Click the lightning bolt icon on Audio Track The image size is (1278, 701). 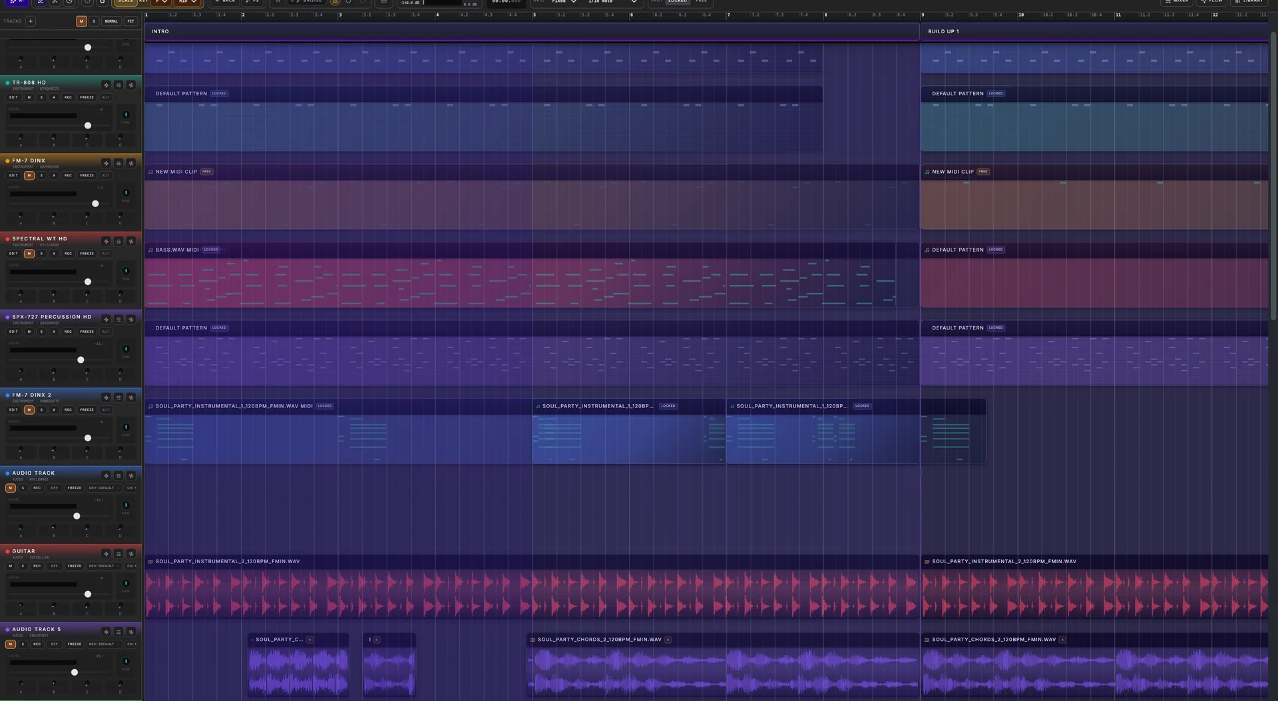coord(106,475)
